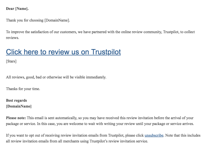Select the 'Dear [Name].' greeting text
This screenshot has width=206, height=149.
[17, 9]
